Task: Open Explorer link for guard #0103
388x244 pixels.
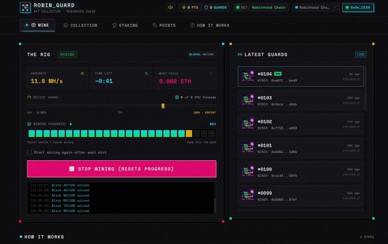Action: [x=351, y=103]
